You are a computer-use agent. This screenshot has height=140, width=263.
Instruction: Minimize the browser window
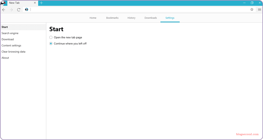[244, 3]
